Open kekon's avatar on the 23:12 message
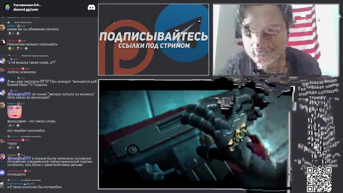This screenshot has width=343, height=193. tap(2, 105)
